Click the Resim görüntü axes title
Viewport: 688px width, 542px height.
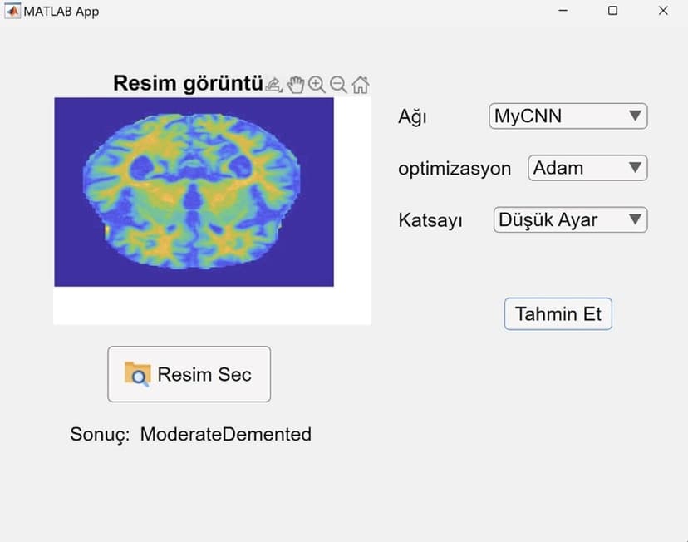pos(188,83)
